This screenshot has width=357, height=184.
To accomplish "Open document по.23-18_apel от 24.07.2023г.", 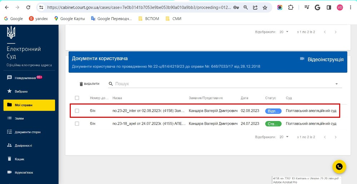I will click(x=149, y=124).
